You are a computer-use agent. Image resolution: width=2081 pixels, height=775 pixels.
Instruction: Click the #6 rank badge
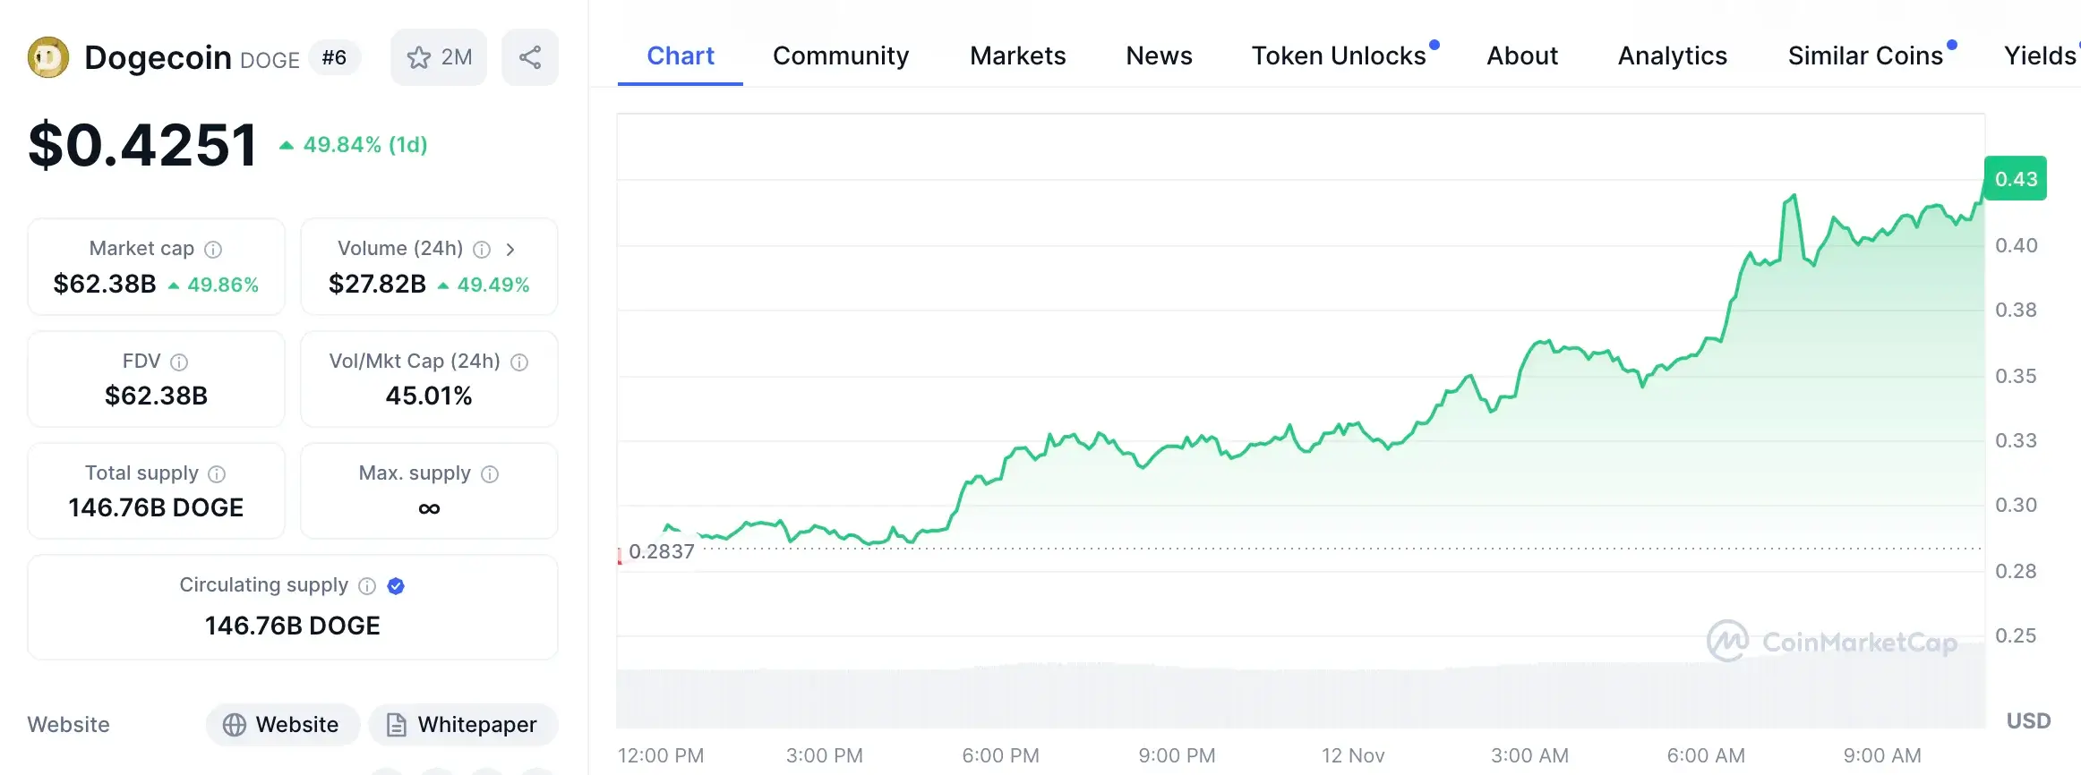334,58
